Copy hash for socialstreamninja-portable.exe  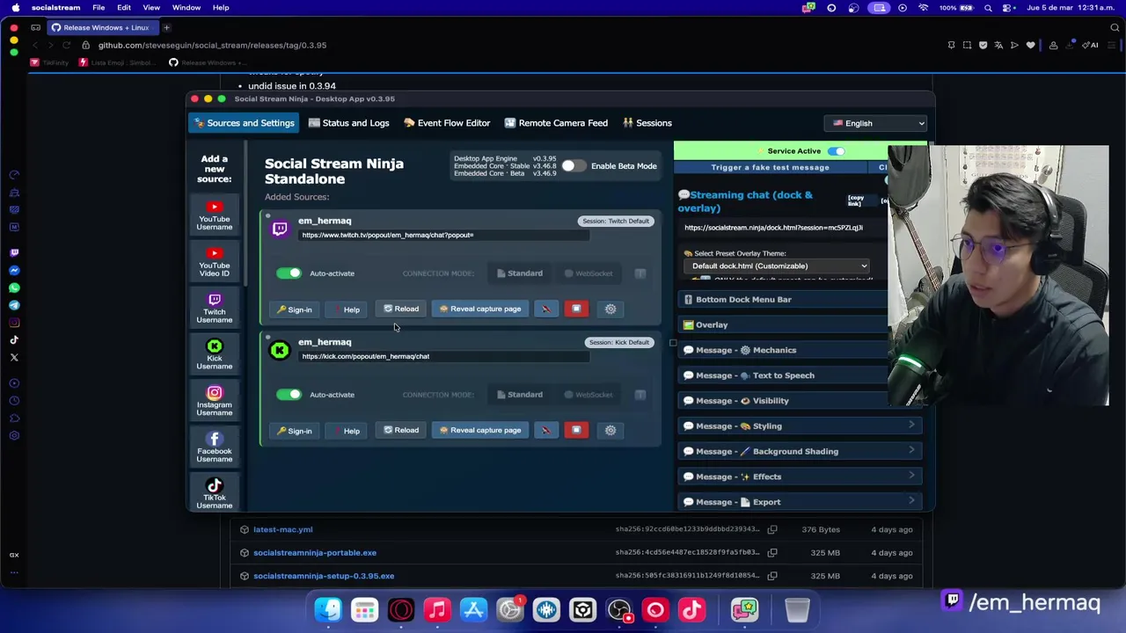click(x=772, y=553)
